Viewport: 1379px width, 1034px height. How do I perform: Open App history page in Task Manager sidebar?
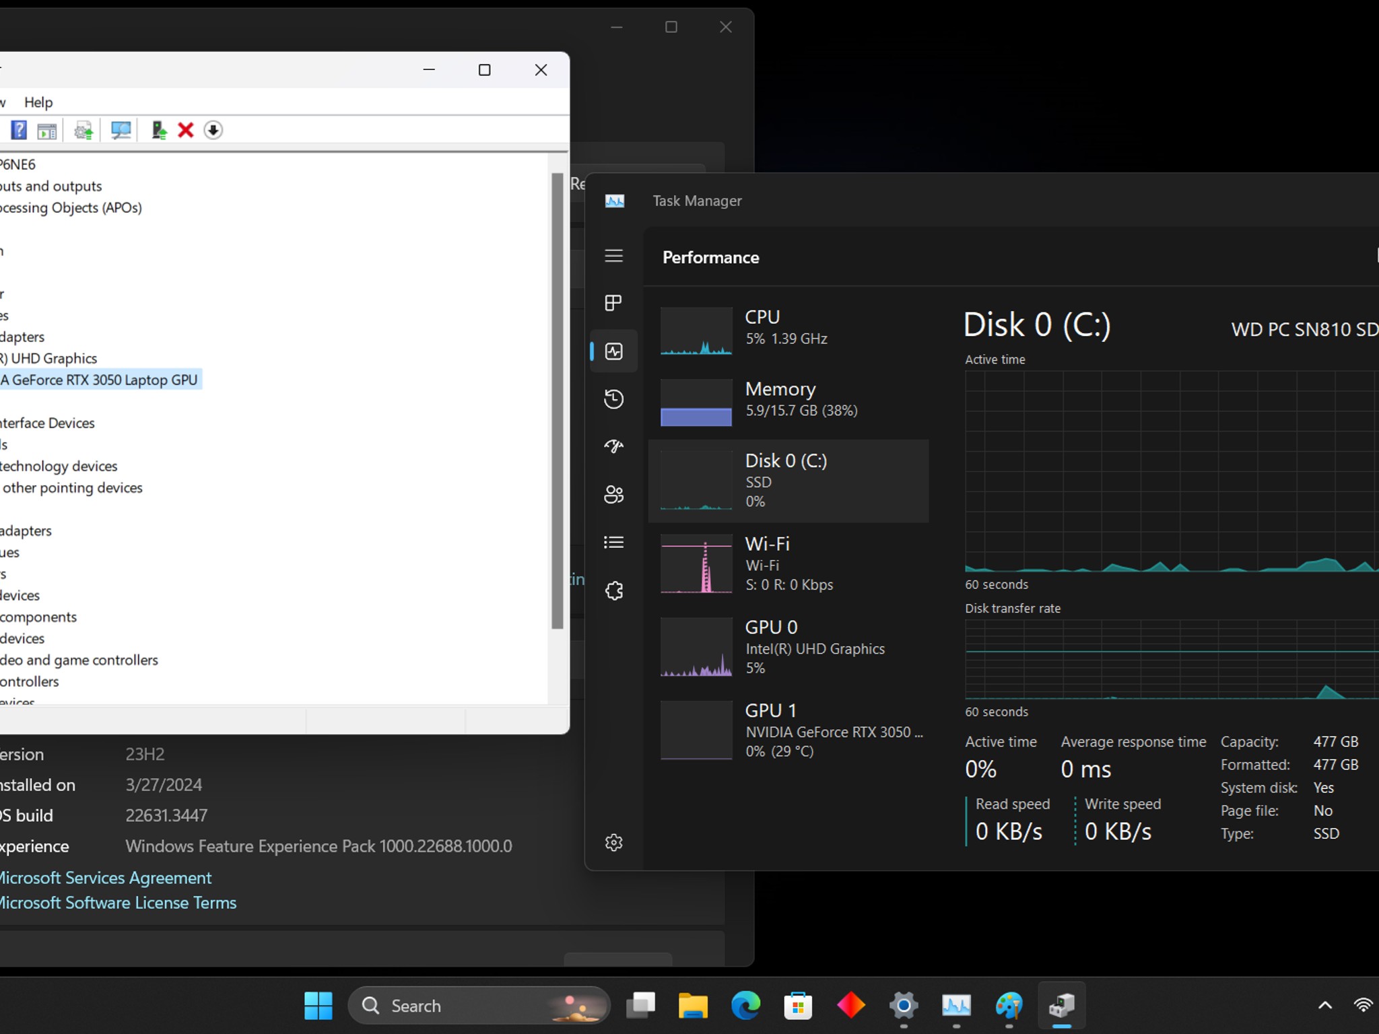point(613,399)
